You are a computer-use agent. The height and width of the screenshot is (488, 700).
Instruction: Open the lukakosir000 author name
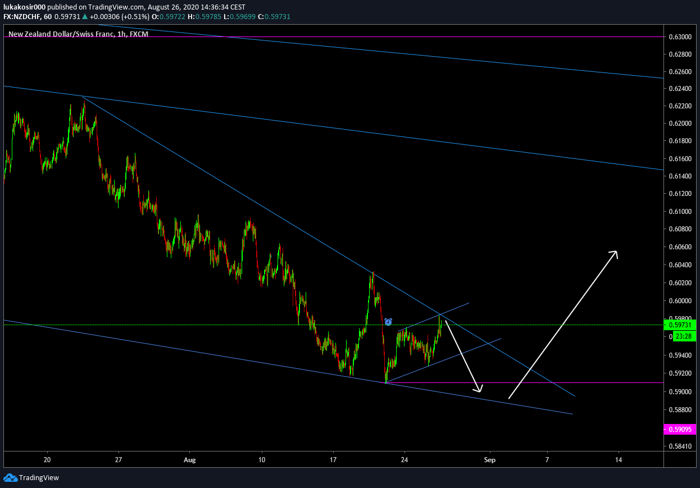point(24,7)
